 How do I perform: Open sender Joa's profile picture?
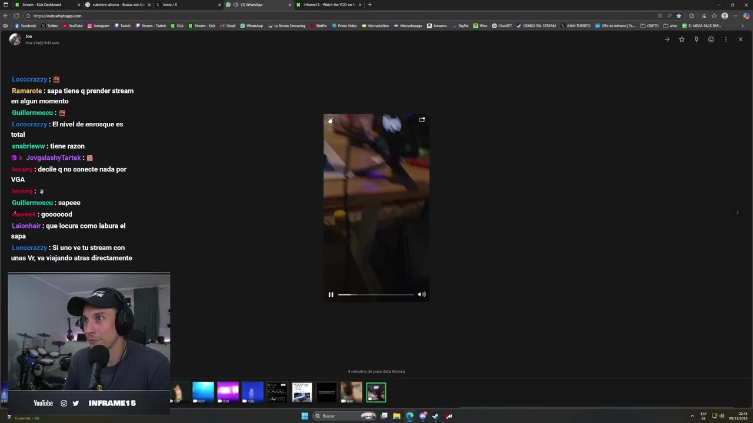point(15,39)
